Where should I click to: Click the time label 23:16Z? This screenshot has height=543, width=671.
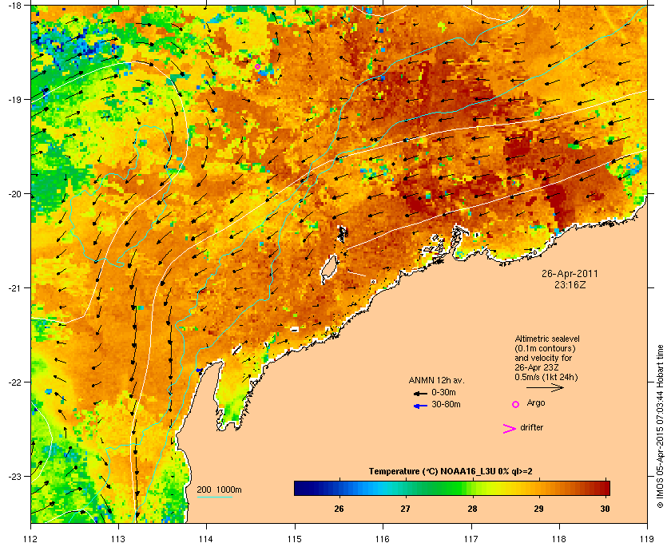tap(570, 284)
